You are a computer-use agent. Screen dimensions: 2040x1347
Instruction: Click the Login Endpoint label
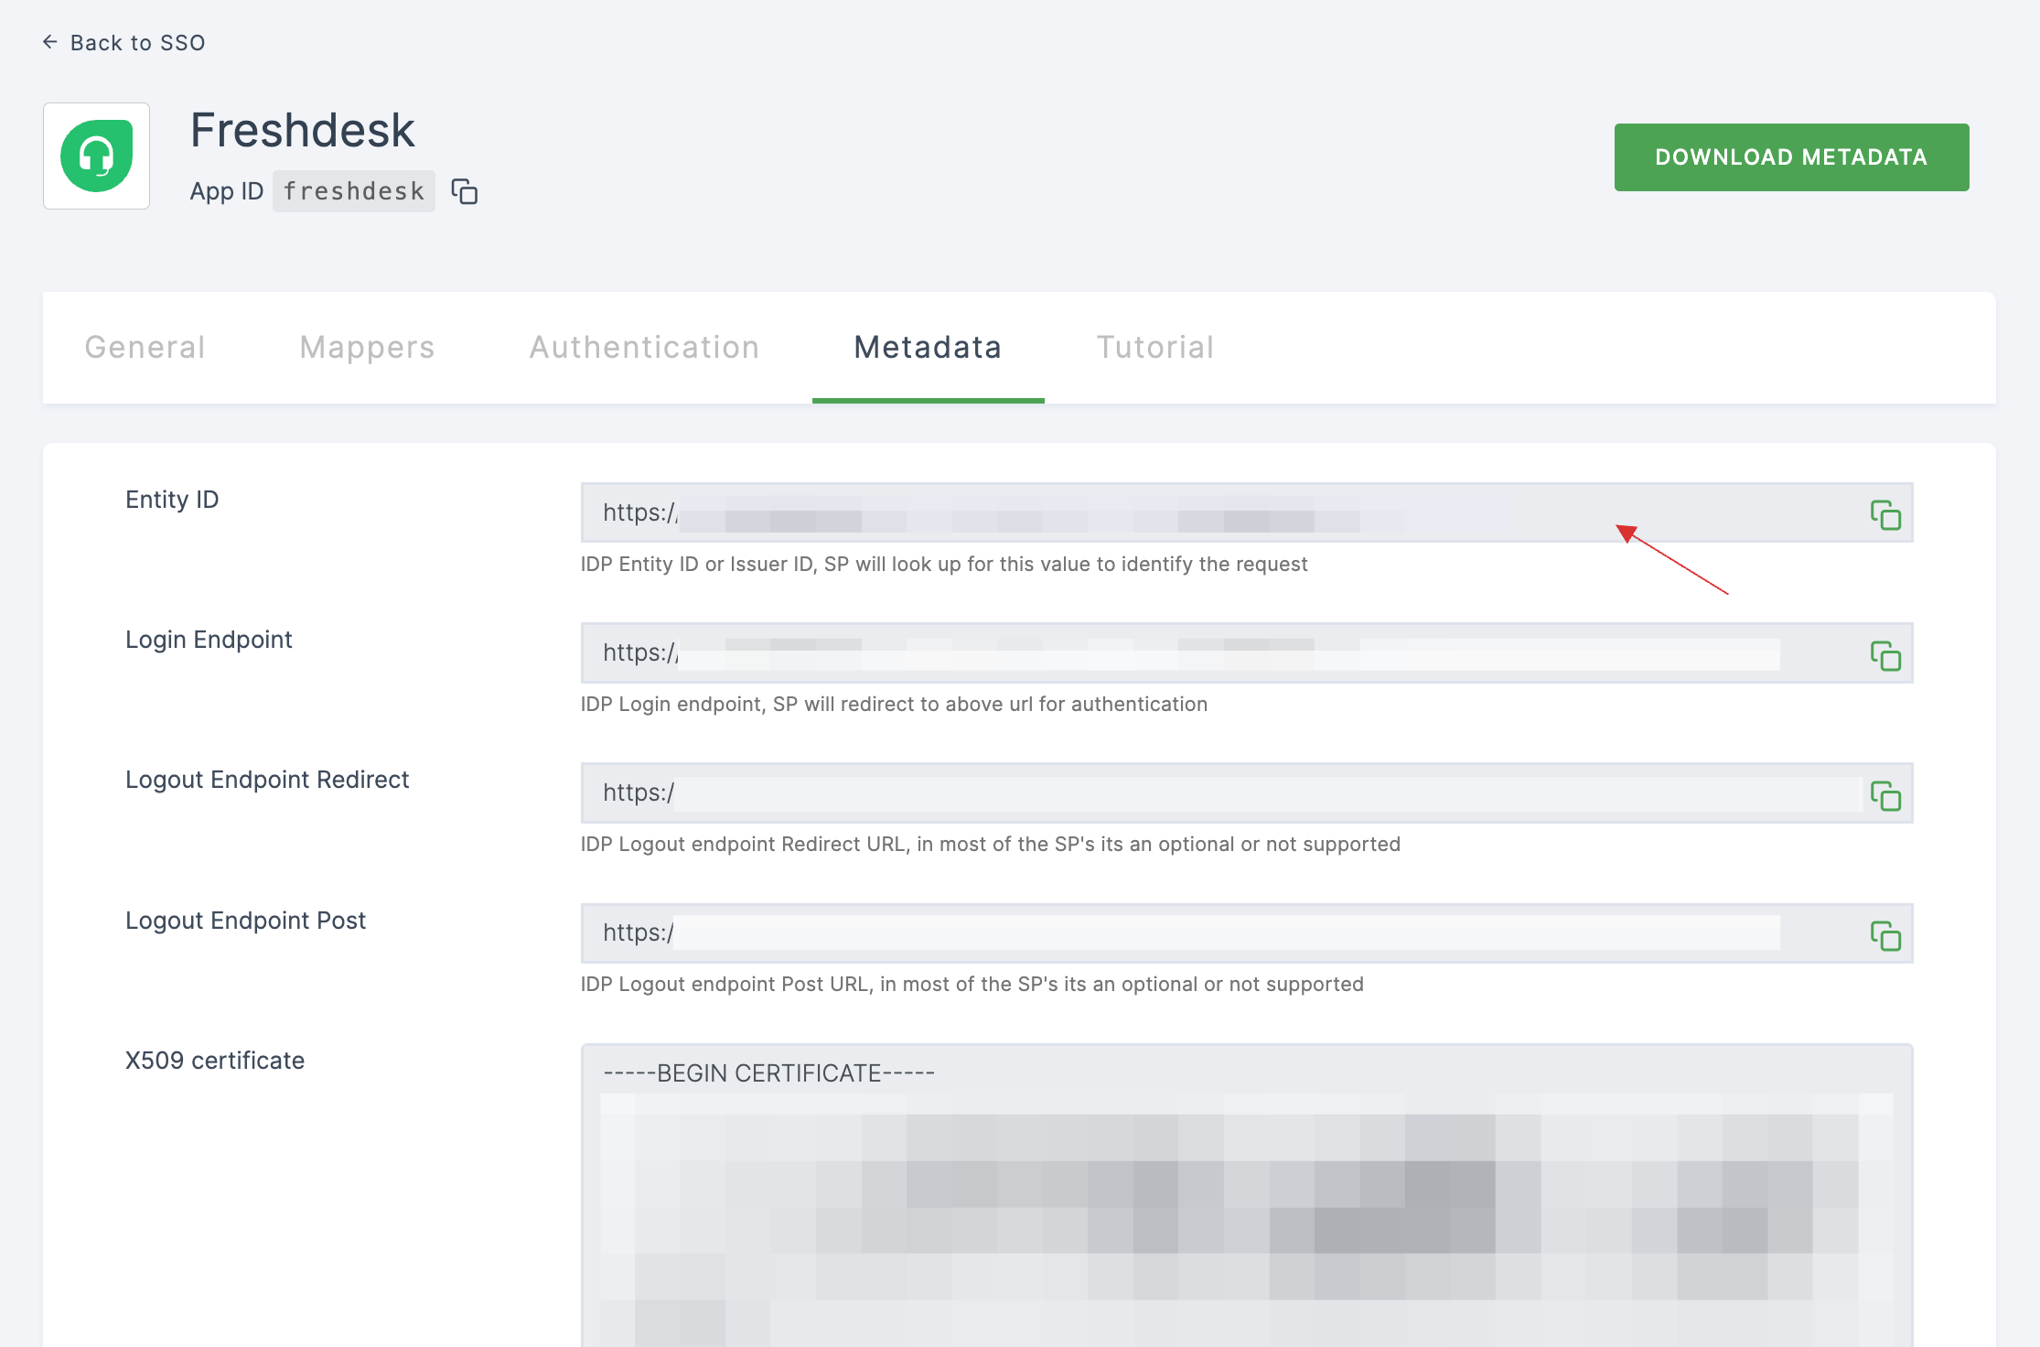pos(209,640)
